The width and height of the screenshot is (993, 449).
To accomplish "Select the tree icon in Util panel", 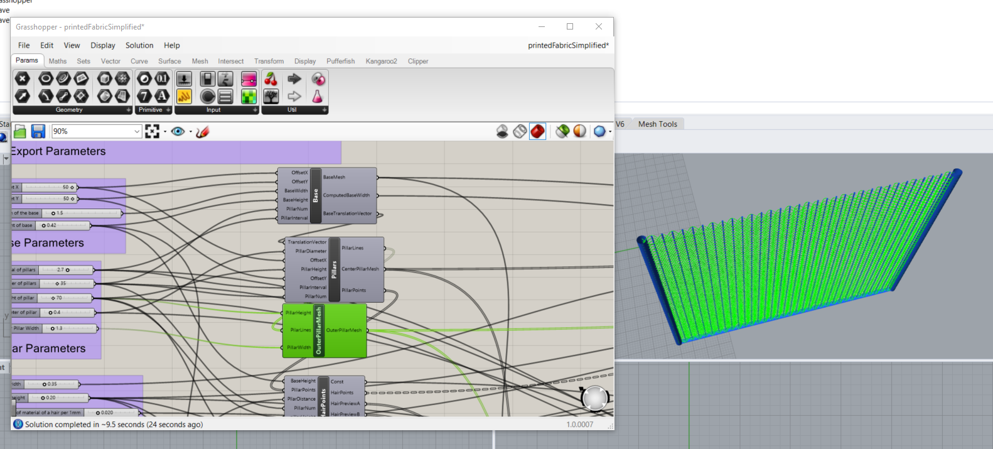I will tap(271, 96).
